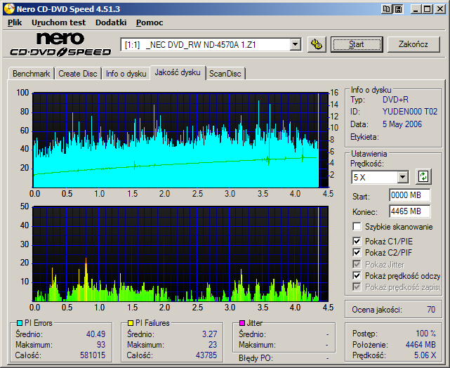Viewport: 450px width, 368px height.
Task: Click the PI Errors upper graph
Action: [x=180, y=140]
